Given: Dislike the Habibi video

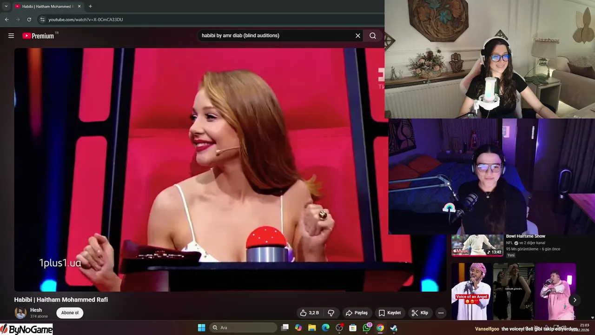Looking at the screenshot, I should click(331, 313).
